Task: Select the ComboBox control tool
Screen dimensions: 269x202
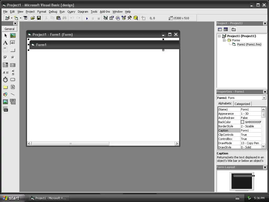Action: coord(6,65)
